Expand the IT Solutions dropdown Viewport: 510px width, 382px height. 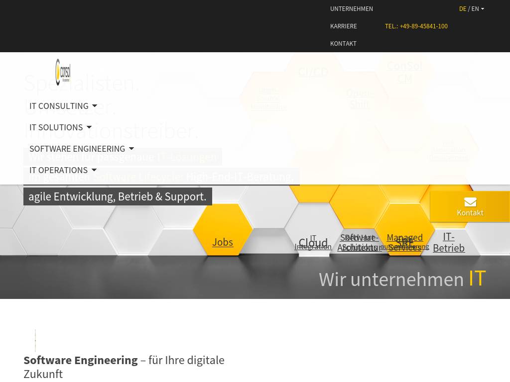click(x=60, y=127)
